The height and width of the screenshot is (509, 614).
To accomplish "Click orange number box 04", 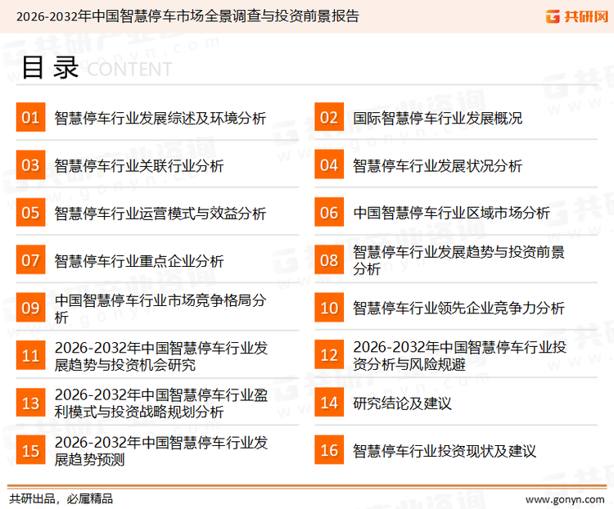I will point(329,164).
